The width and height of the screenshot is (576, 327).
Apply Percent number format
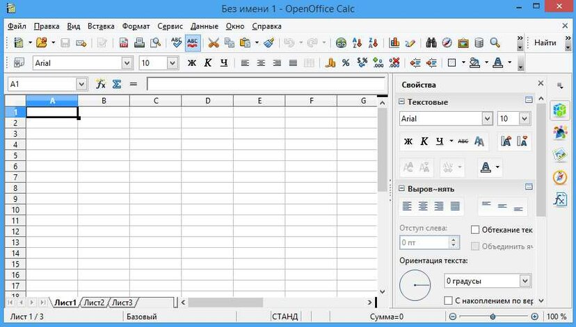(346, 63)
